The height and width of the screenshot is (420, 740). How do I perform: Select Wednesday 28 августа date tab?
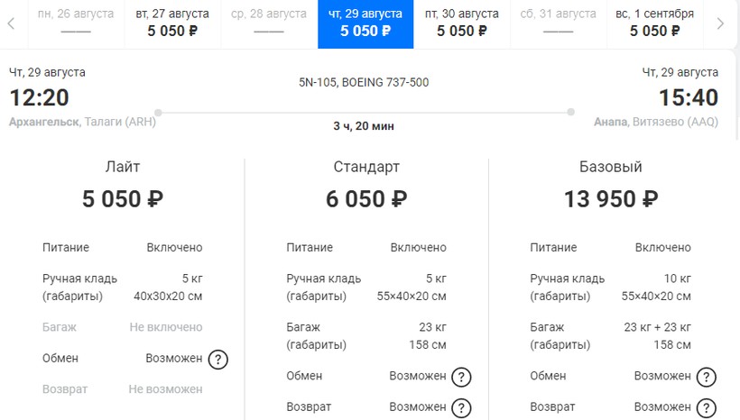(x=269, y=23)
